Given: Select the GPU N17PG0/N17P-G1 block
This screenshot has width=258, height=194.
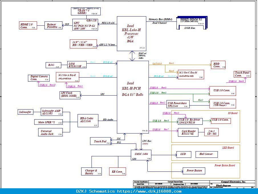Looking at the screenshot, I should click(x=85, y=25).
